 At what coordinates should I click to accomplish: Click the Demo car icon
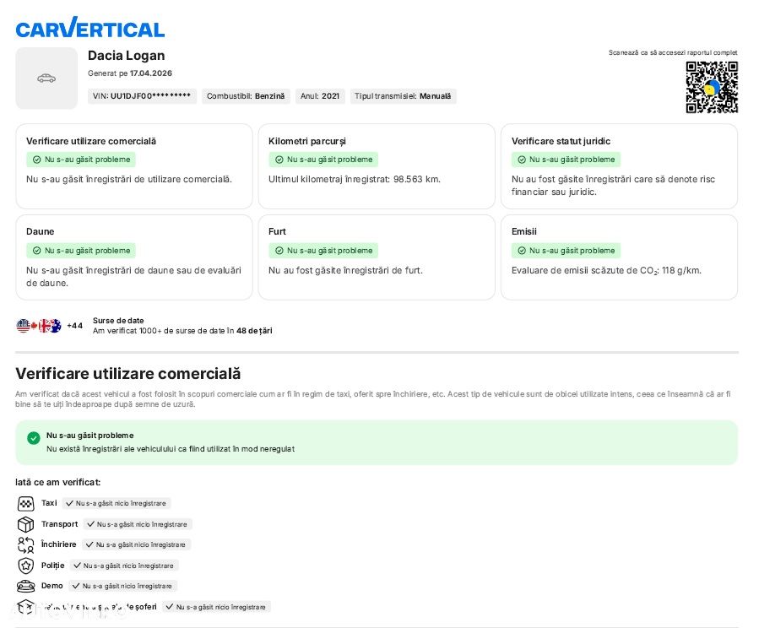tap(25, 586)
